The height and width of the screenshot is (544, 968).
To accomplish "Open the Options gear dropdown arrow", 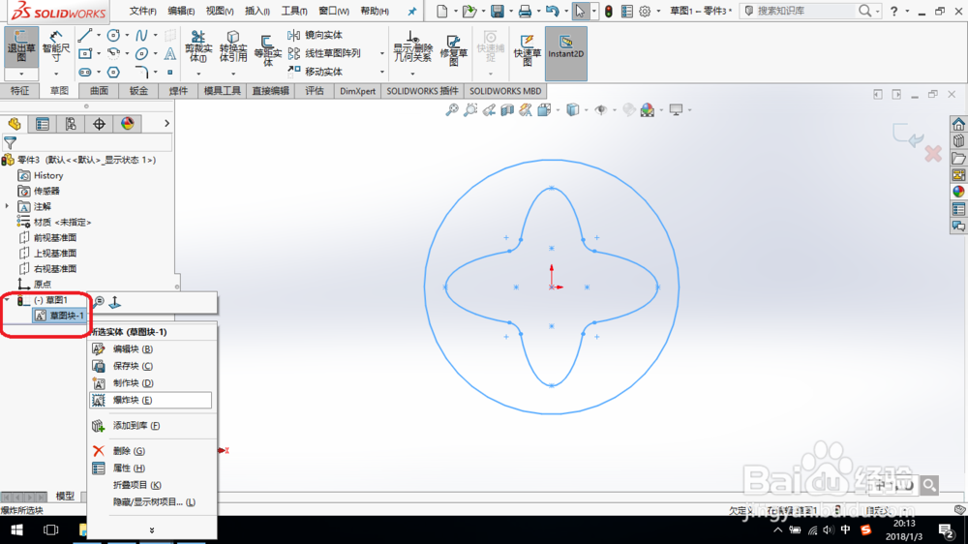I will click(658, 11).
